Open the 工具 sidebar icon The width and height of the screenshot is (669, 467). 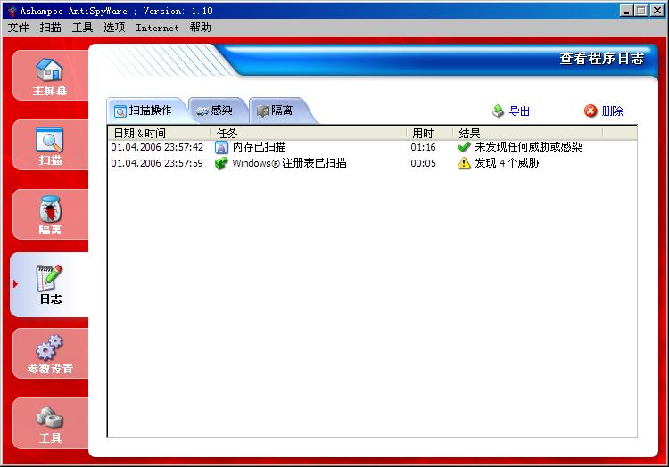[x=49, y=418]
